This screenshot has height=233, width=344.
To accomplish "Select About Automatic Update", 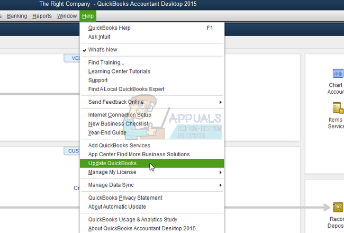I will (152, 207).
